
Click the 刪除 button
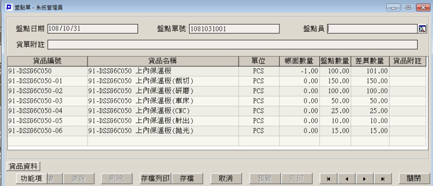[116, 178]
